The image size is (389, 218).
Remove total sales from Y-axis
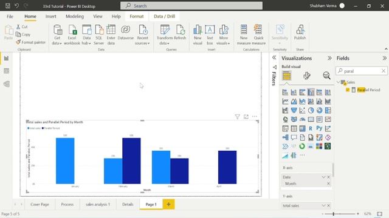point(328,205)
